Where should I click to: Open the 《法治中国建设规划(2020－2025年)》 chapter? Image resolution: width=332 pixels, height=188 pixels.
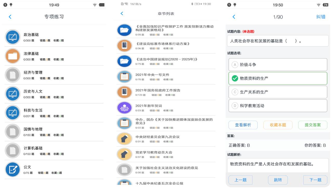[x=166, y=59]
